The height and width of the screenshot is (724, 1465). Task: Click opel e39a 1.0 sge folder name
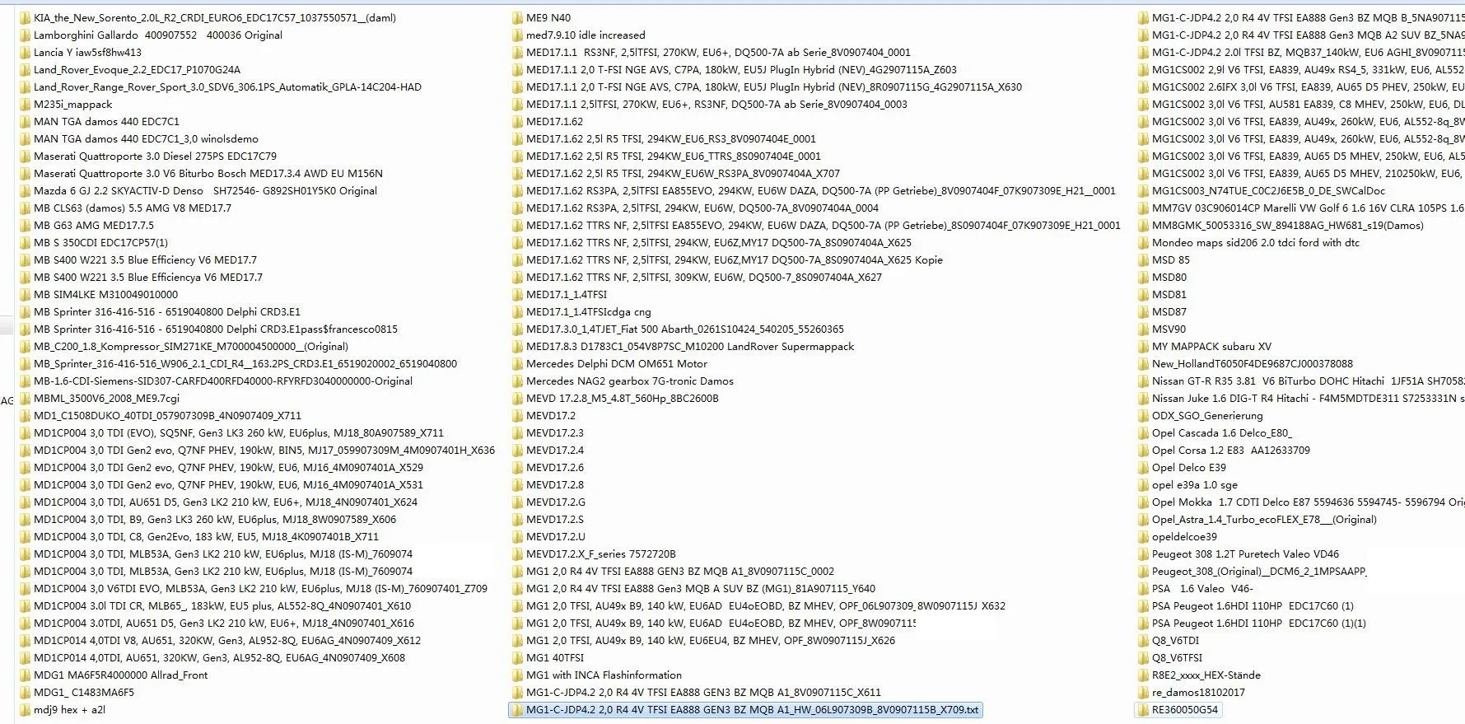(x=1195, y=485)
